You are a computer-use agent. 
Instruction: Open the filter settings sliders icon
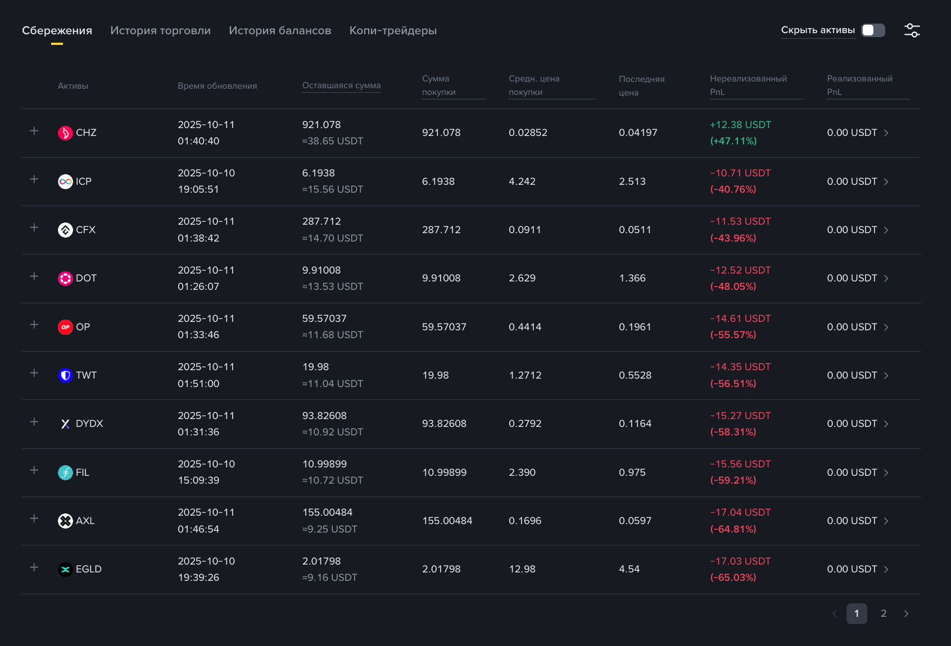click(912, 30)
